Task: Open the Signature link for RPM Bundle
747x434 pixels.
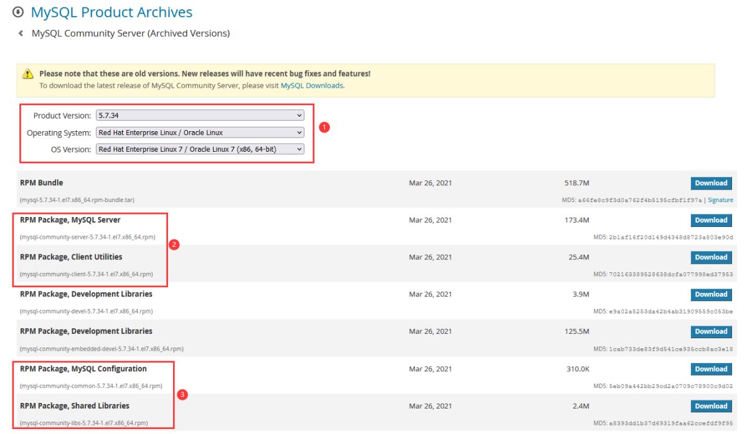Action: tap(720, 200)
